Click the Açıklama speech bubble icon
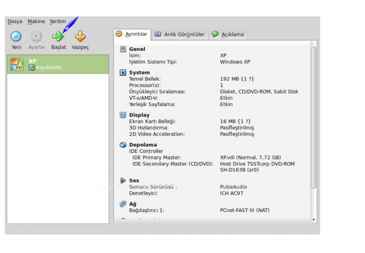Viewport: 365px width, 253px height. pyautogui.click(x=215, y=34)
